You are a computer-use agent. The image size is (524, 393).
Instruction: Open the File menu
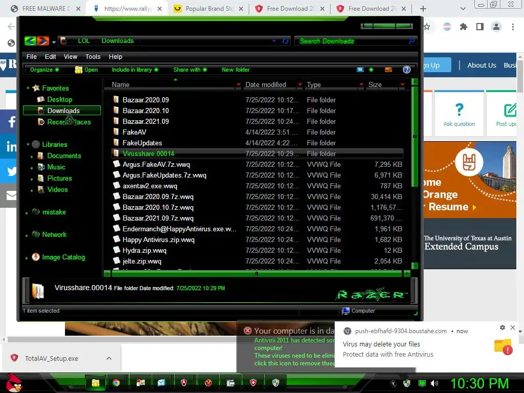pyautogui.click(x=31, y=56)
